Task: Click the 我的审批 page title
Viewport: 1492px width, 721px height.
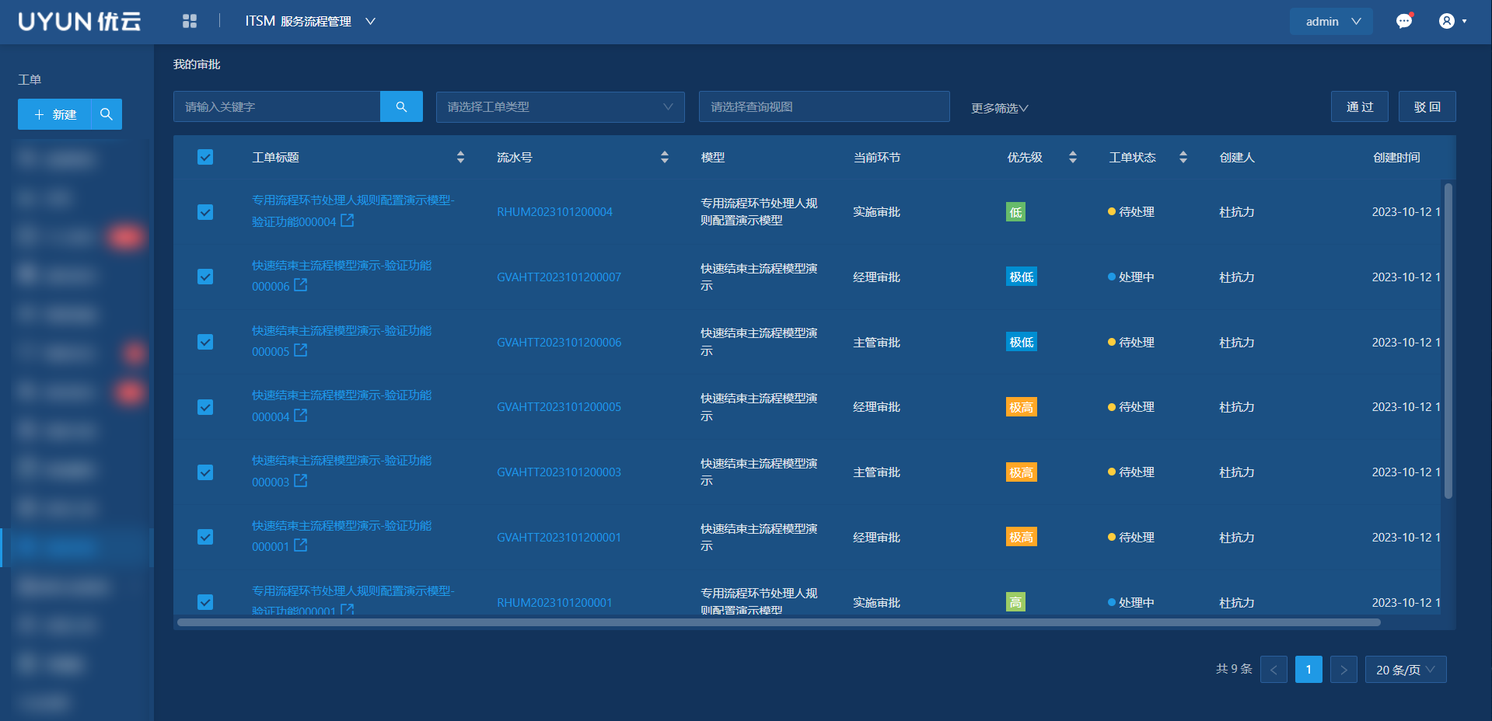Action: coord(197,64)
